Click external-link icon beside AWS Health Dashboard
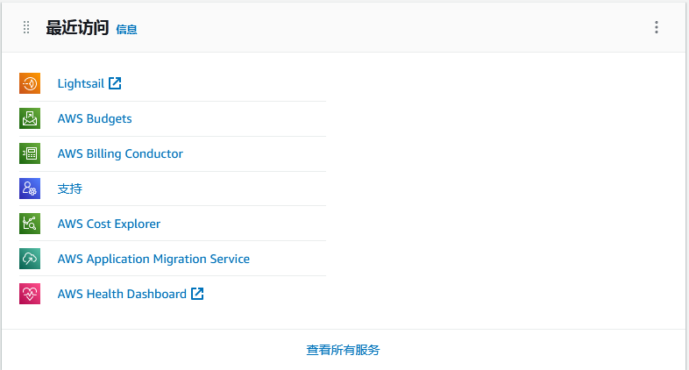Screen dimensions: 689x370 pos(197,294)
